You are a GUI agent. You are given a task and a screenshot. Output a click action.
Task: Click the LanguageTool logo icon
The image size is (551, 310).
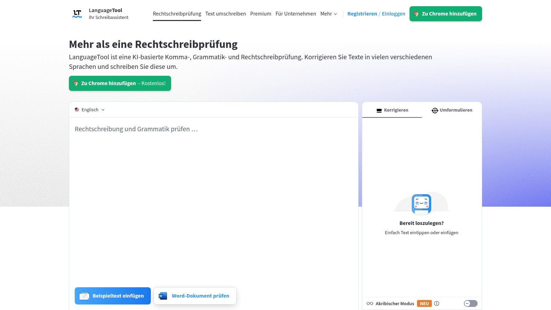pyautogui.click(x=77, y=13)
